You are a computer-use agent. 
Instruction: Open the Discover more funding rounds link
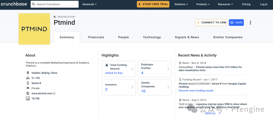196,91
